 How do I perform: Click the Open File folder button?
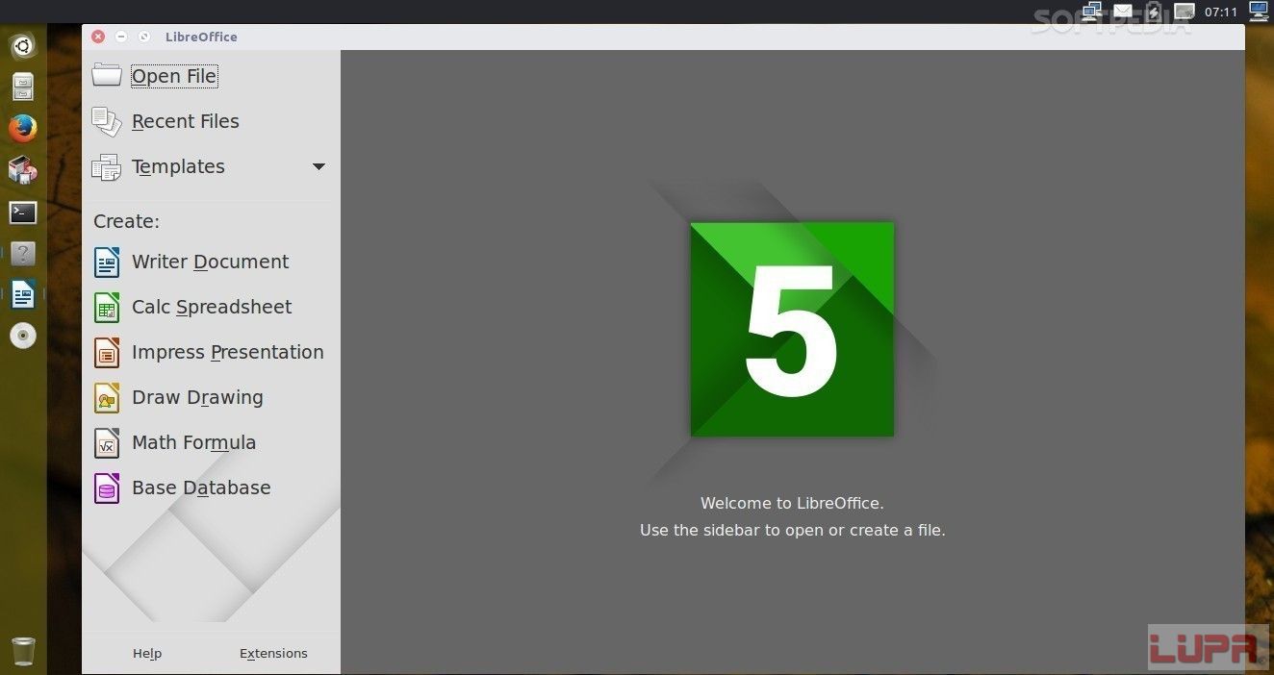pyautogui.click(x=155, y=76)
